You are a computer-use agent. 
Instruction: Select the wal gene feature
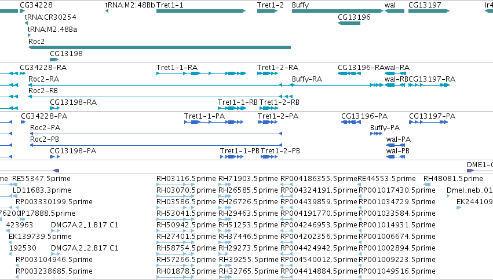pos(395,11)
